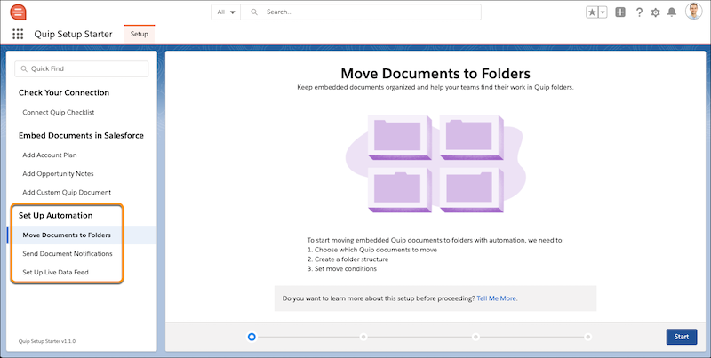The height and width of the screenshot is (358, 711).
Task: Click the Check Your Connection heading
Action: click(64, 92)
